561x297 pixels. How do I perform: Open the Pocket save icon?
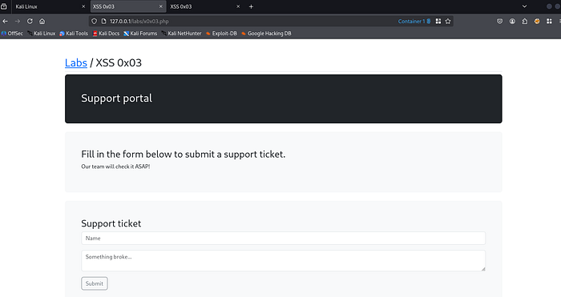pos(500,22)
